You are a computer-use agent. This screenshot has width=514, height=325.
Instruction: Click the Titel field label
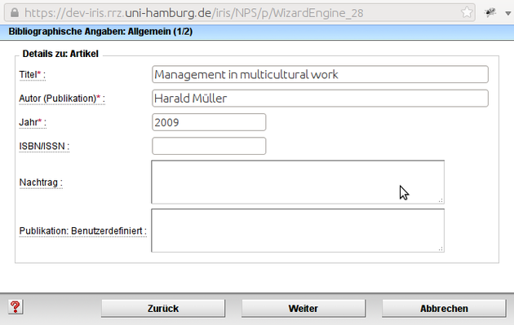click(32, 75)
